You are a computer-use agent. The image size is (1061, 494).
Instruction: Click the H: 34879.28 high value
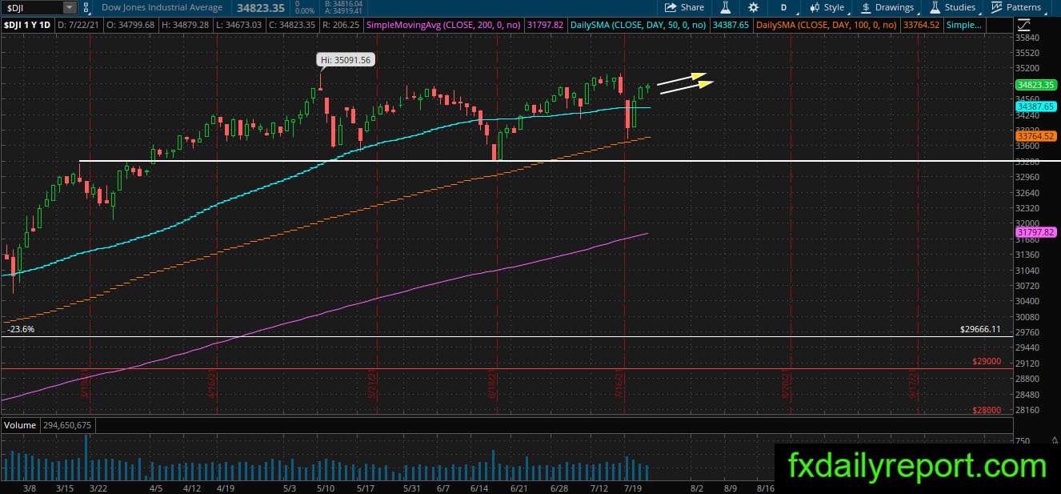click(x=185, y=25)
